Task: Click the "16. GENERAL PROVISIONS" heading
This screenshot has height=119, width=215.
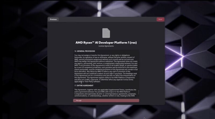Action: (85, 51)
